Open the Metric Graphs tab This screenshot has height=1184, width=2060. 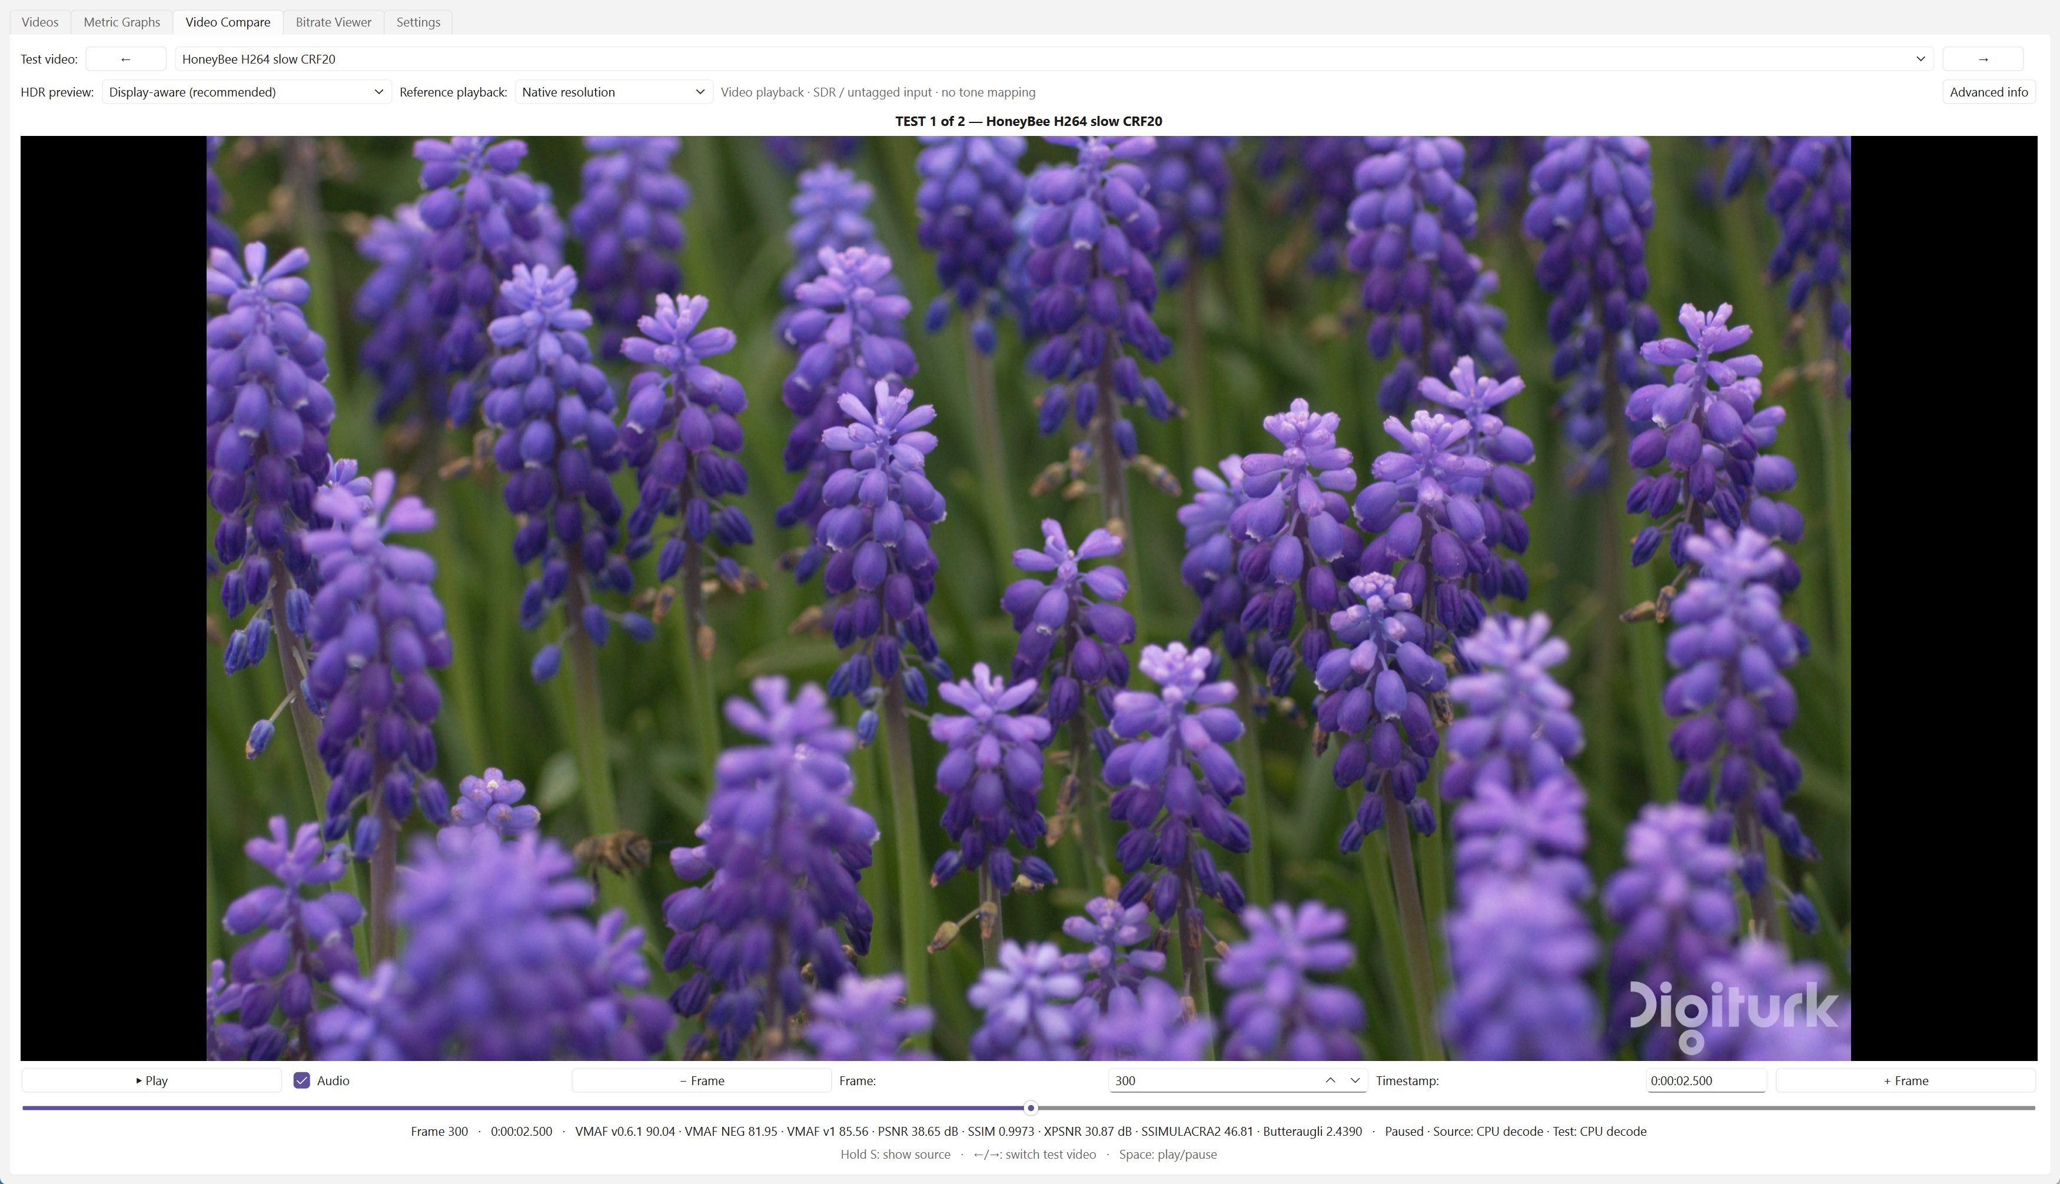(x=122, y=22)
